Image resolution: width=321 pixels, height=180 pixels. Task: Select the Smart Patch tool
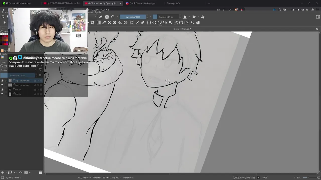pyautogui.click(x=115, y=22)
